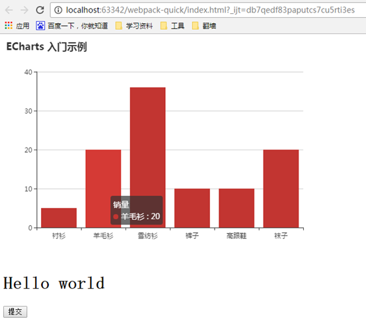The height and width of the screenshot is (331, 366).
Task: Click the y-axis label 10
Action: pos(28,189)
